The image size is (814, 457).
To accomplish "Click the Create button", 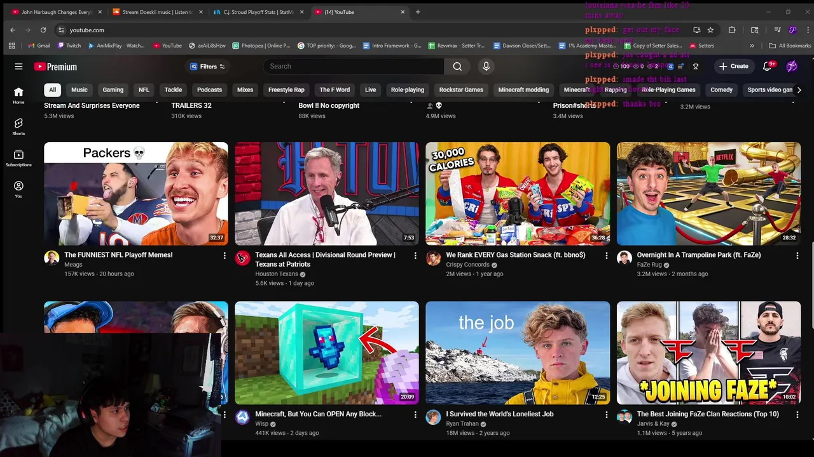I will point(734,66).
